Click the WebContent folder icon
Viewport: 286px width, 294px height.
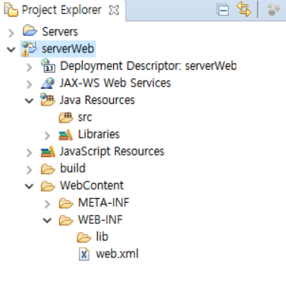[x=48, y=186]
